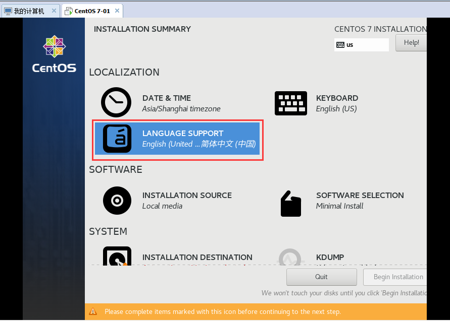The height and width of the screenshot is (321, 450).
Task: Click the SYSTEM section heading
Action: [x=108, y=231]
